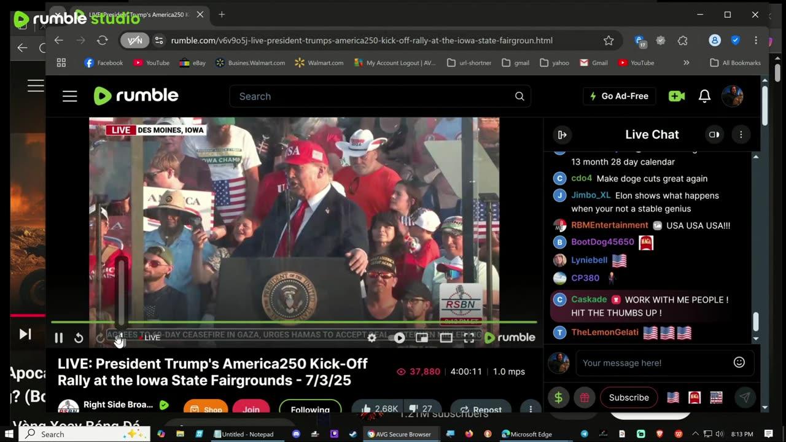Open browser new tab with plus
This screenshot has height=442, width=786.
[222, 15]
